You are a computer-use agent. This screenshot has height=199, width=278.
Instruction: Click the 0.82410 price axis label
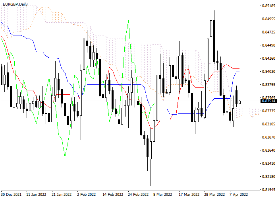pyautogui.click(x=269, y=163)
